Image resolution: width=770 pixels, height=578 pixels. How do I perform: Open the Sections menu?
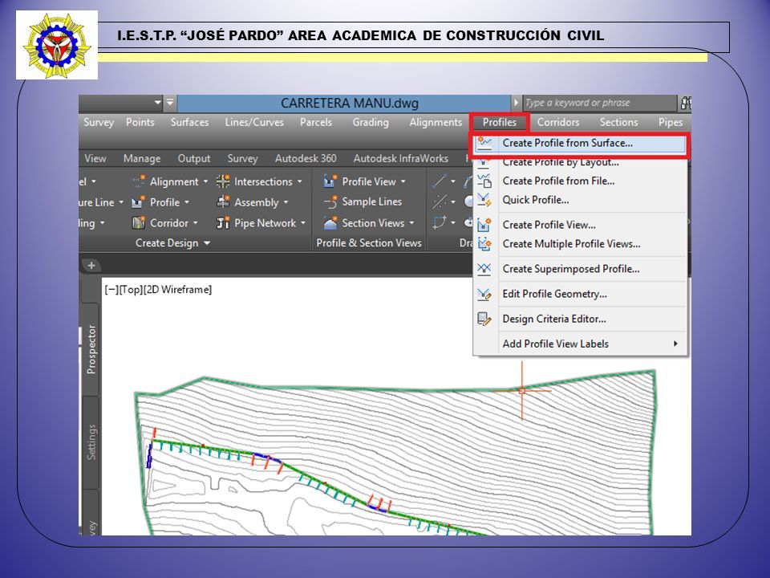pos(618,122)
